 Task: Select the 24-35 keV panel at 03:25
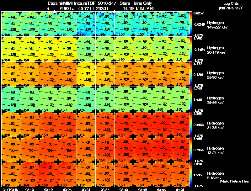click(x=67, y=125)
